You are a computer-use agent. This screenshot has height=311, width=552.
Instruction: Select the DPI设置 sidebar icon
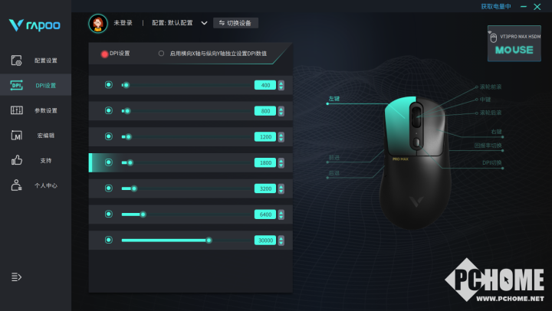16,85
